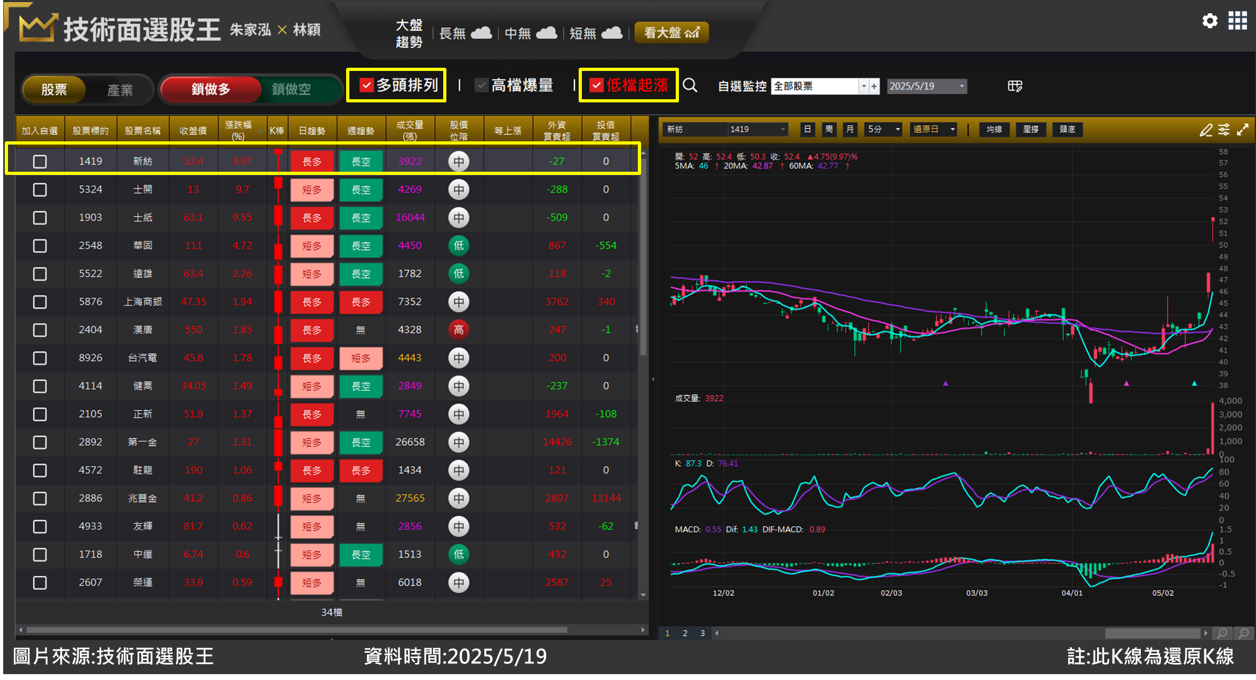This screenshot has height=680, width=1256.
Task: Toggle the 低檔起漲 checkbox
Action: [x=596, y=85]
